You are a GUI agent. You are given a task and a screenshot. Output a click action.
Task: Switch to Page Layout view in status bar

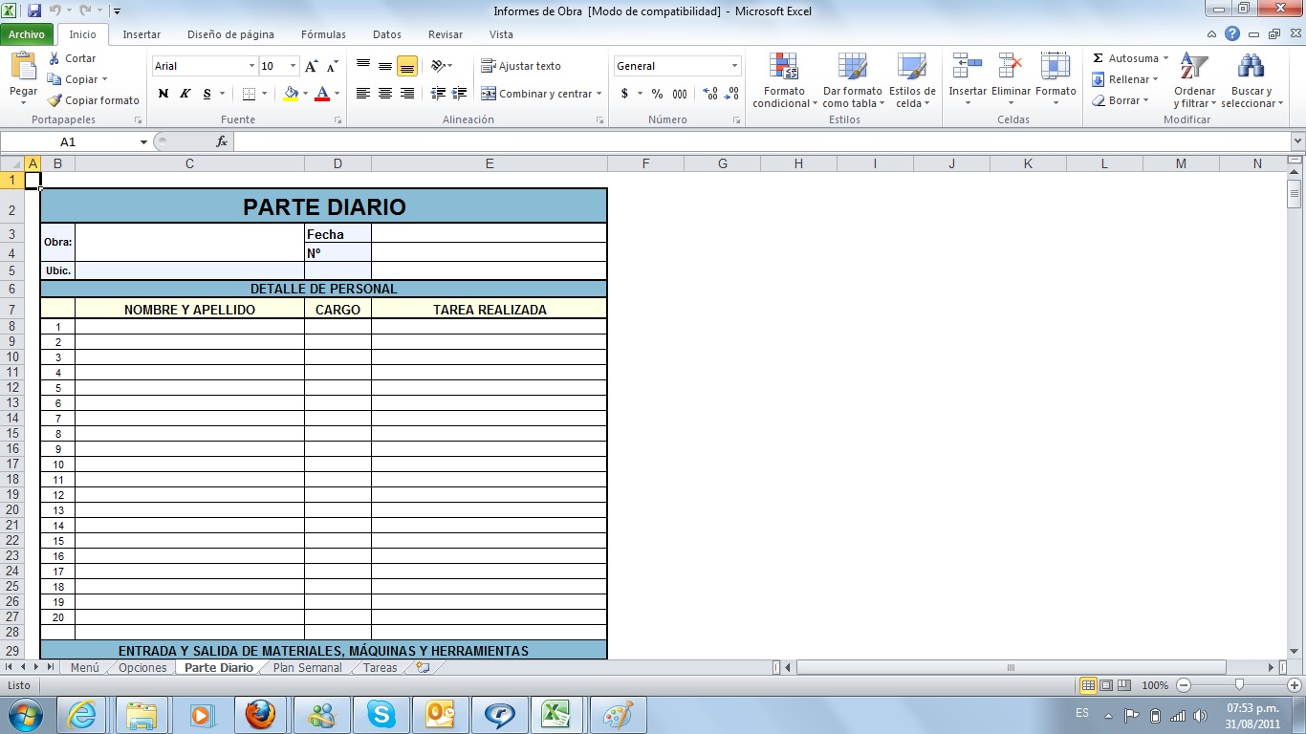pyautogui.click(x=1106, y=685)
